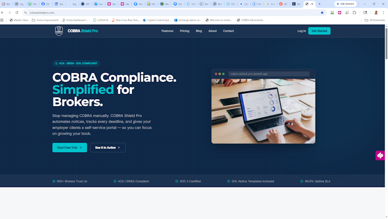Click the pink square extension icon in toolbar
Viewport: 388px width, 219px height.
pyautogui.click(x=339, y=12)
